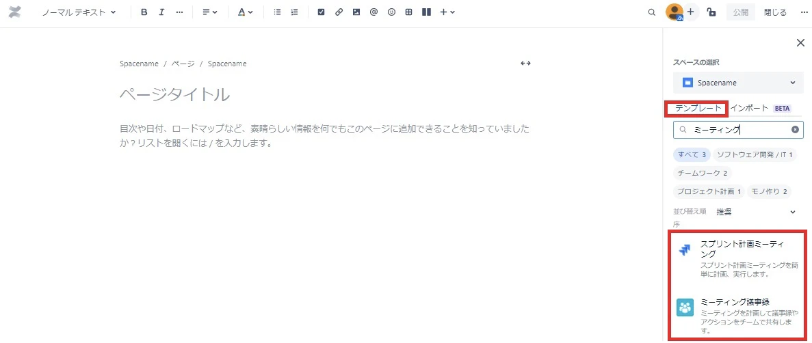
Task: Open the text color picker
Action: point(245,12)
